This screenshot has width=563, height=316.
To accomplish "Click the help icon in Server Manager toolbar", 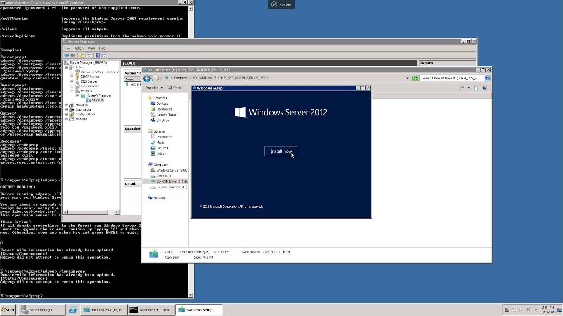I will [x=98, y=55].
